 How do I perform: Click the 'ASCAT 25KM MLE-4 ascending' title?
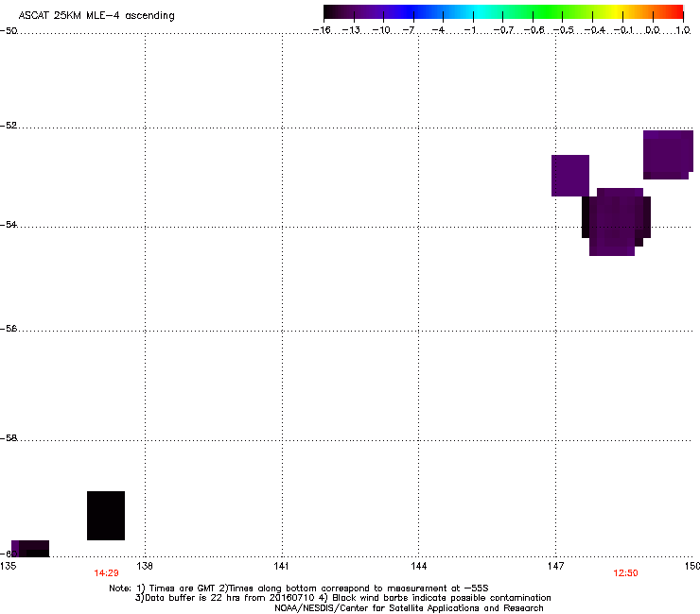point(96,16)
